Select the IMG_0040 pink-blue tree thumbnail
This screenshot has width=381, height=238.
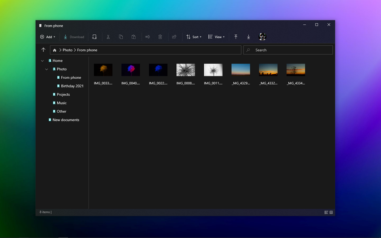pos(131,70)
